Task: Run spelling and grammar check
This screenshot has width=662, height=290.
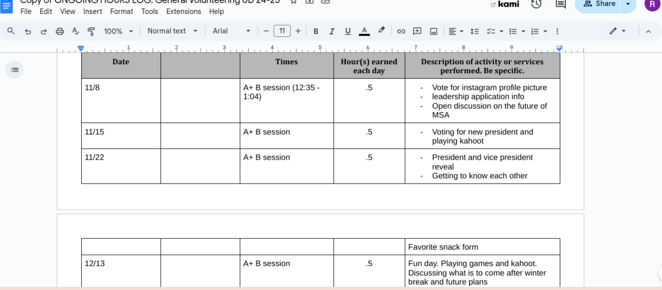Action: tap(76, 31)
